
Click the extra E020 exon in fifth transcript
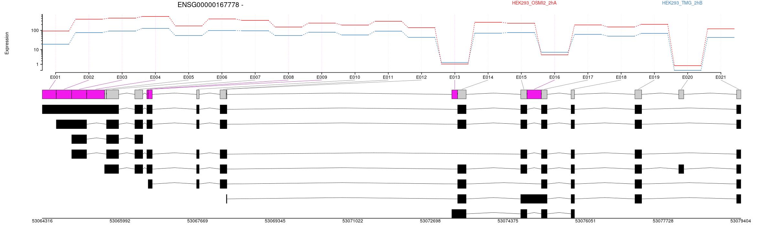click(681, 169)
